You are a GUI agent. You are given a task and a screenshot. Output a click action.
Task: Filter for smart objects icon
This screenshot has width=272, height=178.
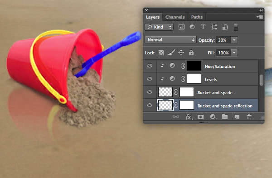[225, 27]
